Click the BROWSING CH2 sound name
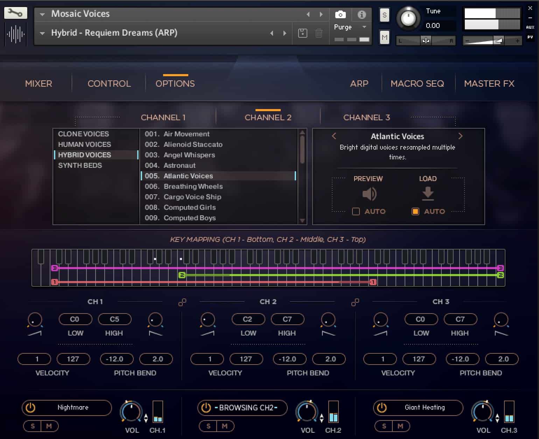539x439 pixels. (x=246, y=408)
